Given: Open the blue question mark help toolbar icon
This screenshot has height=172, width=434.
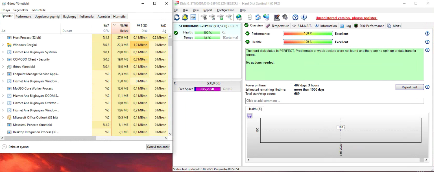Looking at the screenshot, I should click(295, 17).
